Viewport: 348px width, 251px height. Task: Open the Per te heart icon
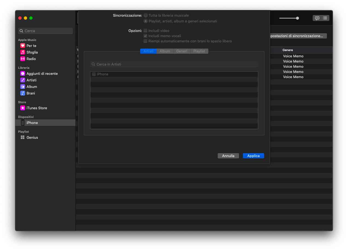click(23, 46)
